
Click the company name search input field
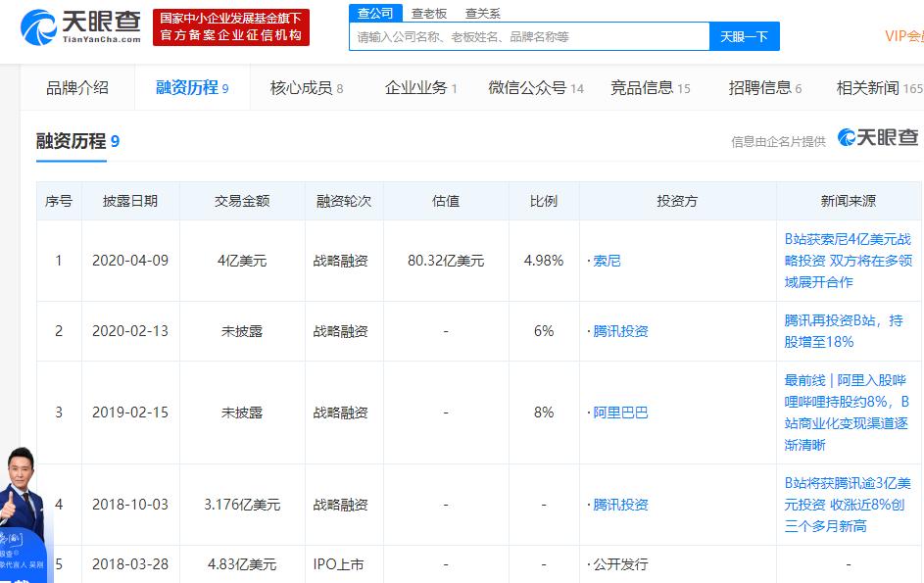click(529, 36)
